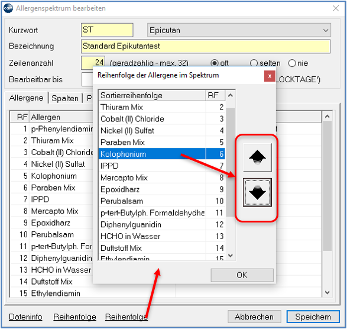Select highlighted 'Kolophonium' row in sort list
The height and width of the screenshot is (329, 347).
pyautogui.click(x=162, y=154)
